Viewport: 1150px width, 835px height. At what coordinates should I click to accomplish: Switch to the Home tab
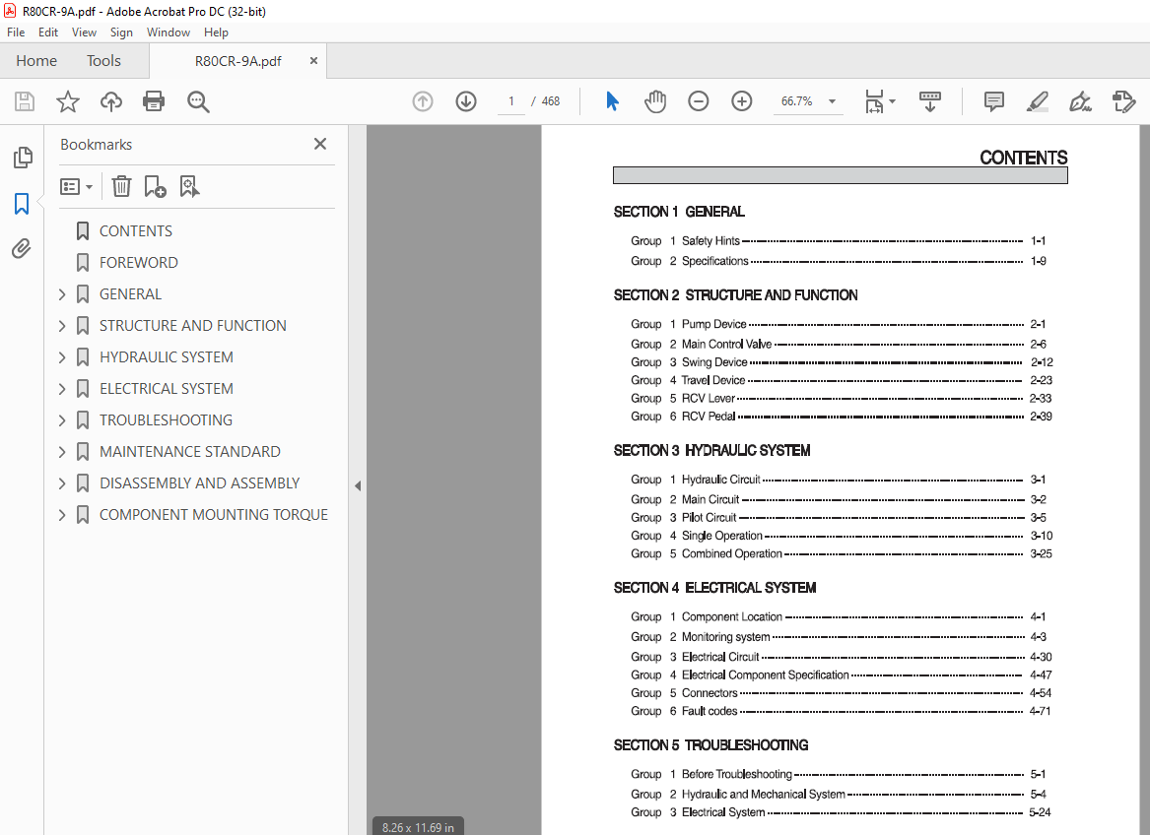tap(36, 61)
